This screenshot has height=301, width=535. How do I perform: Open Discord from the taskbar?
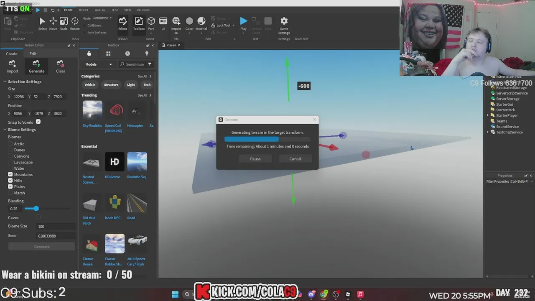[311, 294]
